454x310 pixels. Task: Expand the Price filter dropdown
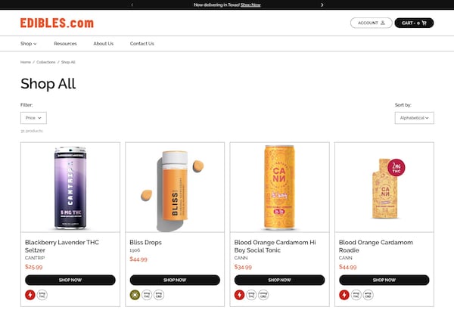point(33,118)
